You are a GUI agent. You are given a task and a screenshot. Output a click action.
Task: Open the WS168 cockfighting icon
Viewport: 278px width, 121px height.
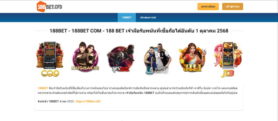pyautogui.click(x=121, y=59)
